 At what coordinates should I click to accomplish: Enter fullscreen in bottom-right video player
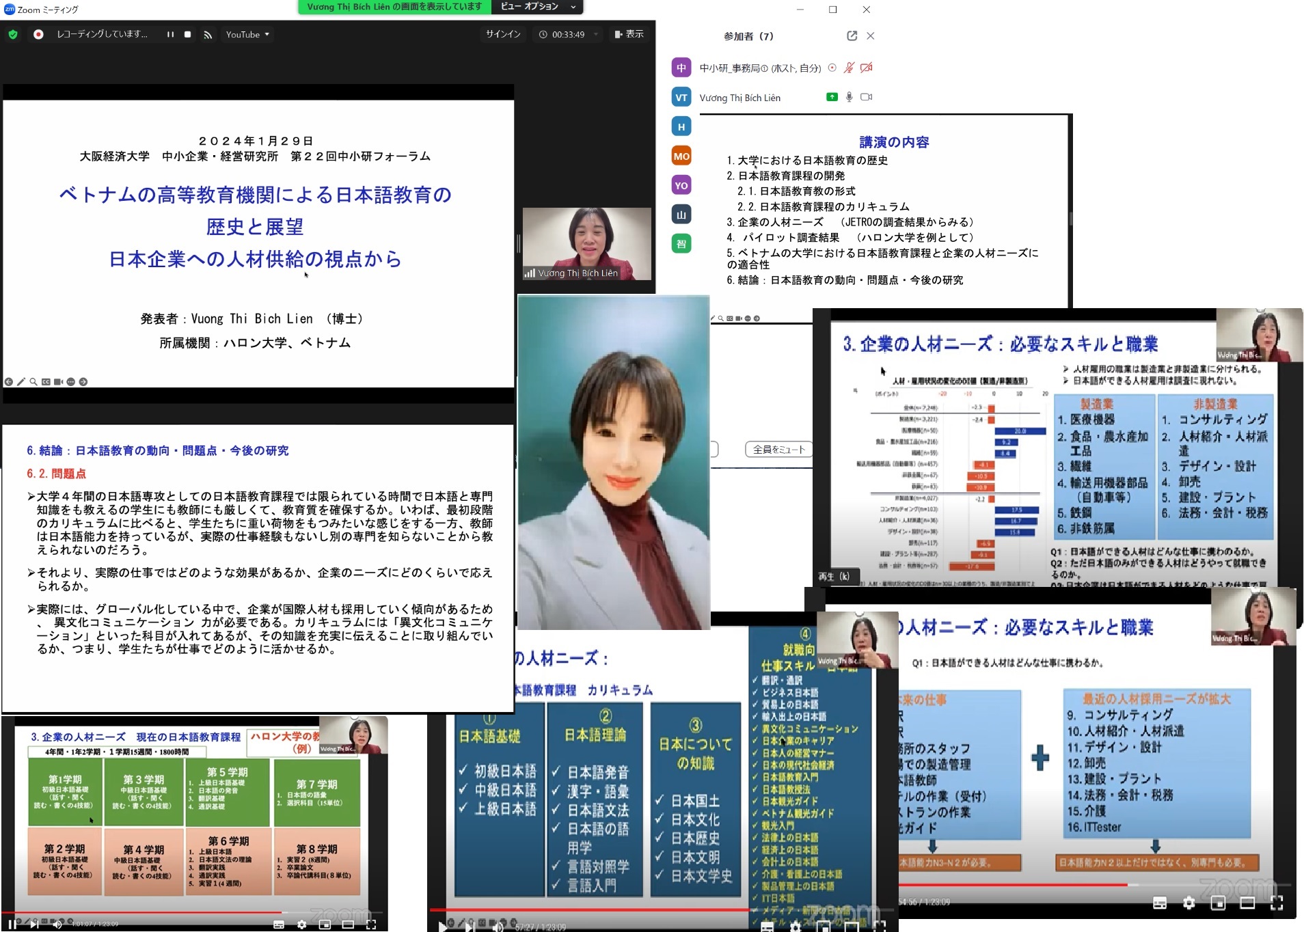click(x=1276, y=903)
